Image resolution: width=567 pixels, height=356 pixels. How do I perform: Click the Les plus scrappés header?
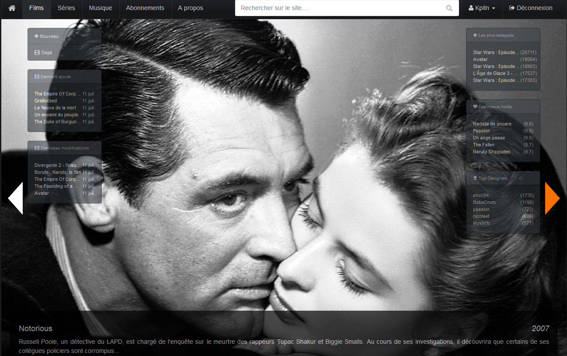[x=503, y=35]
